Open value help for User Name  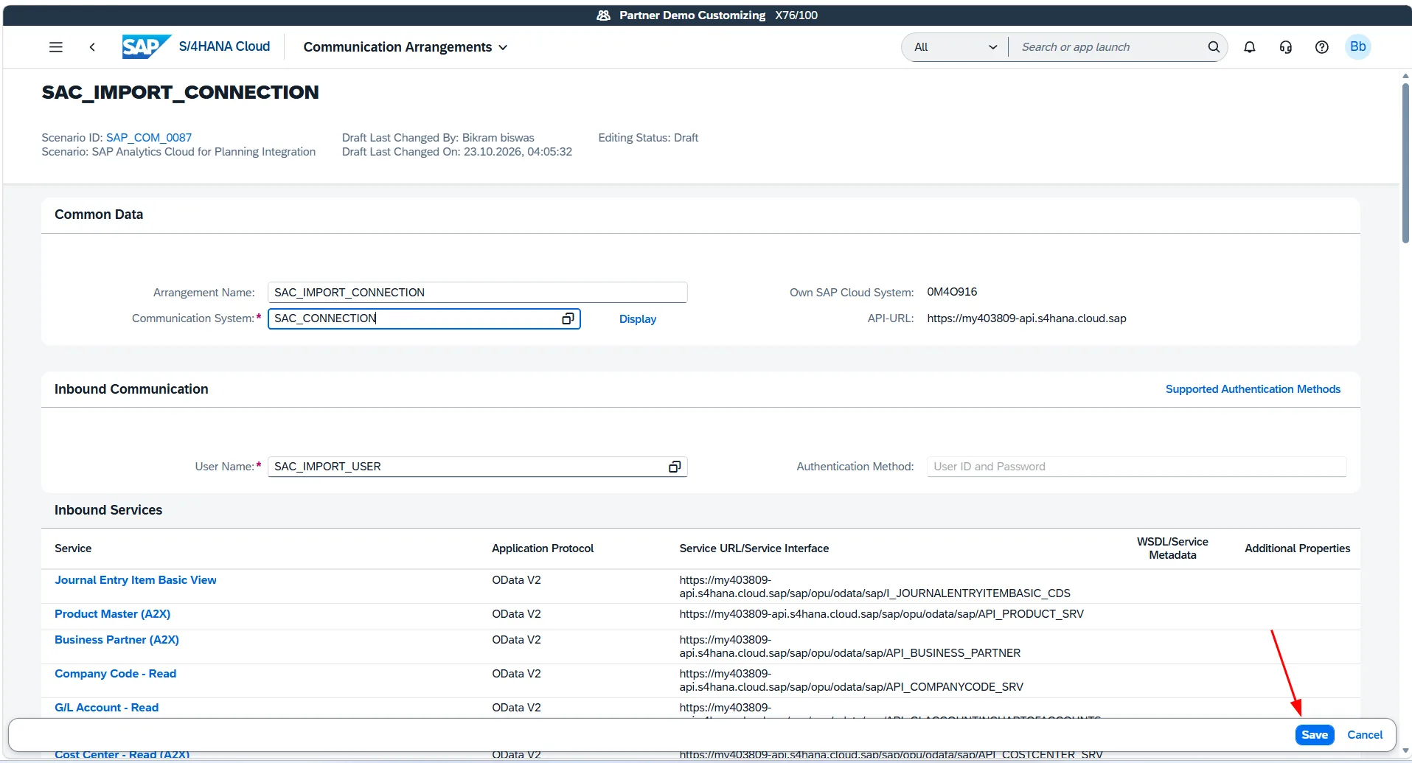674,467
